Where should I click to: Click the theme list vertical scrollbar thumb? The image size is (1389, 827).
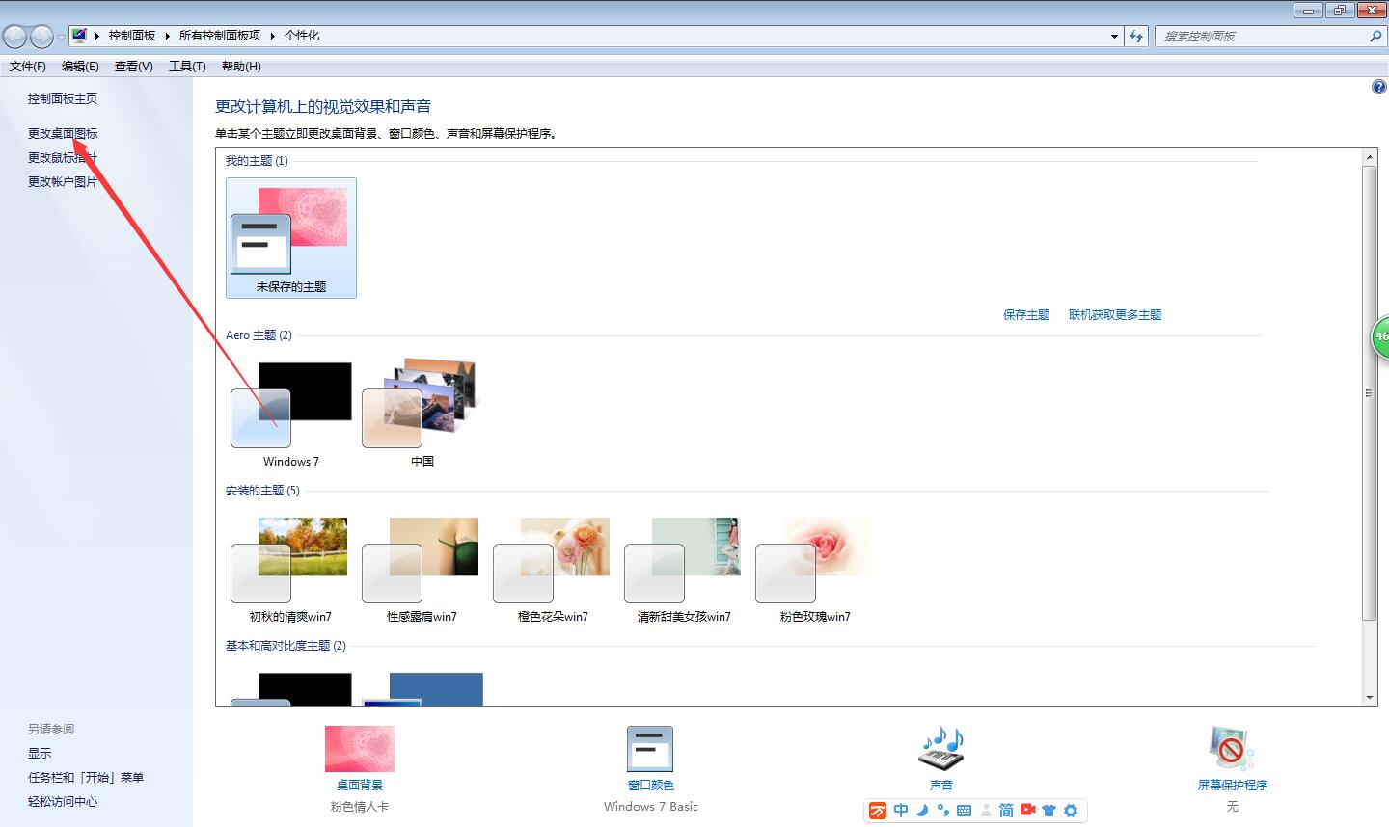[x=1370, y=393]
